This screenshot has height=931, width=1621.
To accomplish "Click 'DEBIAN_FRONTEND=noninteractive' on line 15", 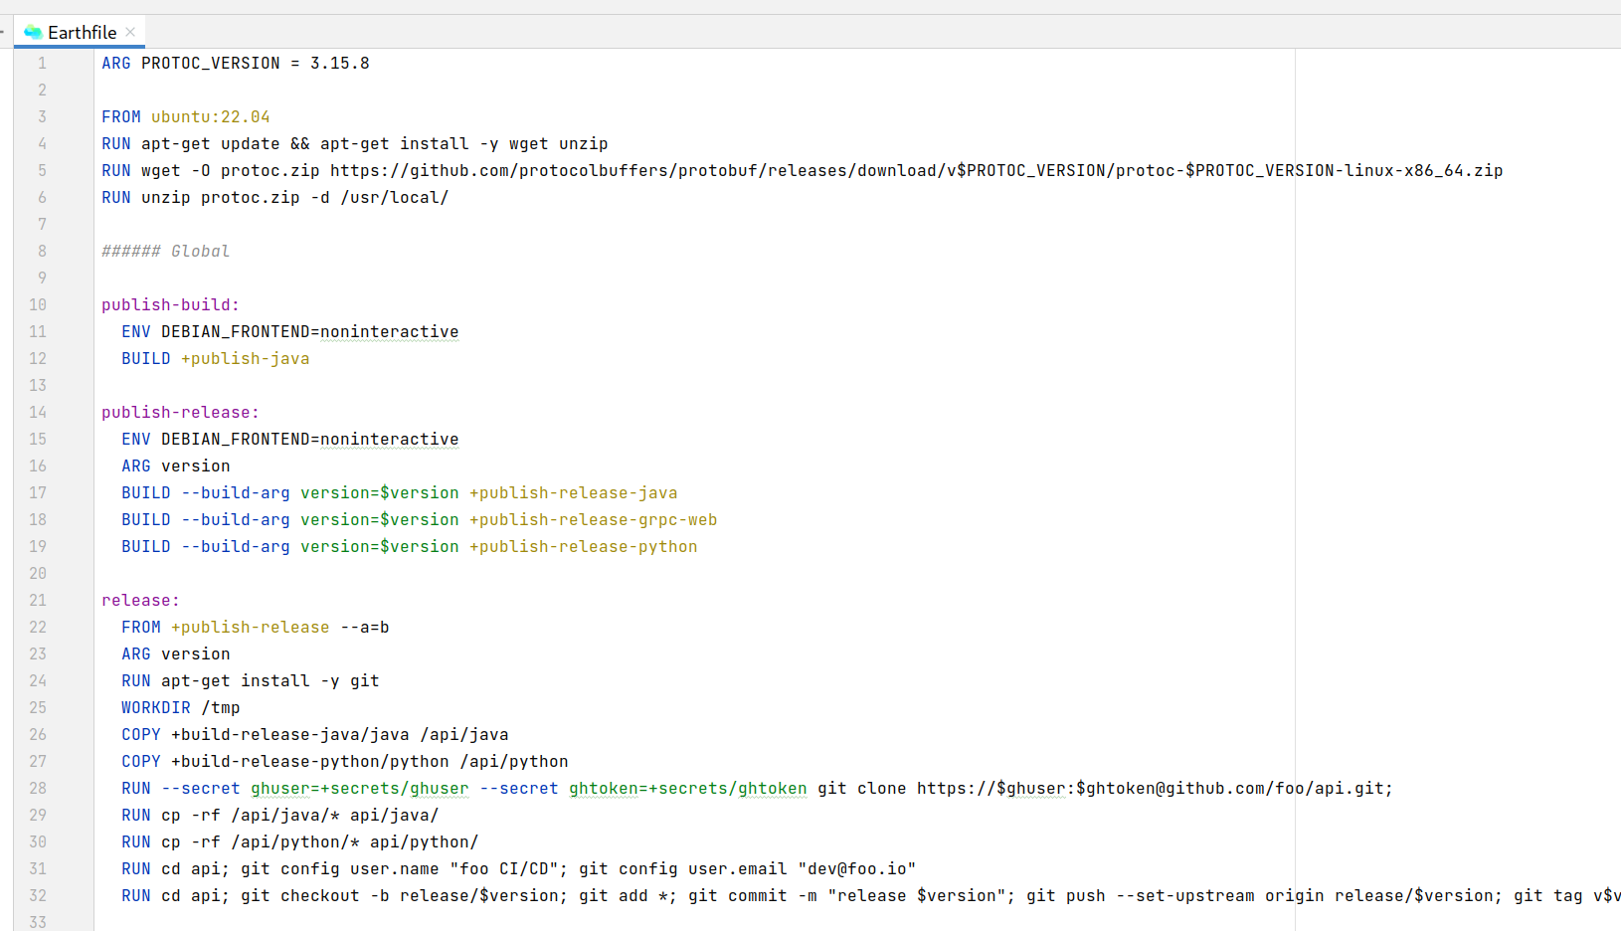I will (x=310, y=439).
